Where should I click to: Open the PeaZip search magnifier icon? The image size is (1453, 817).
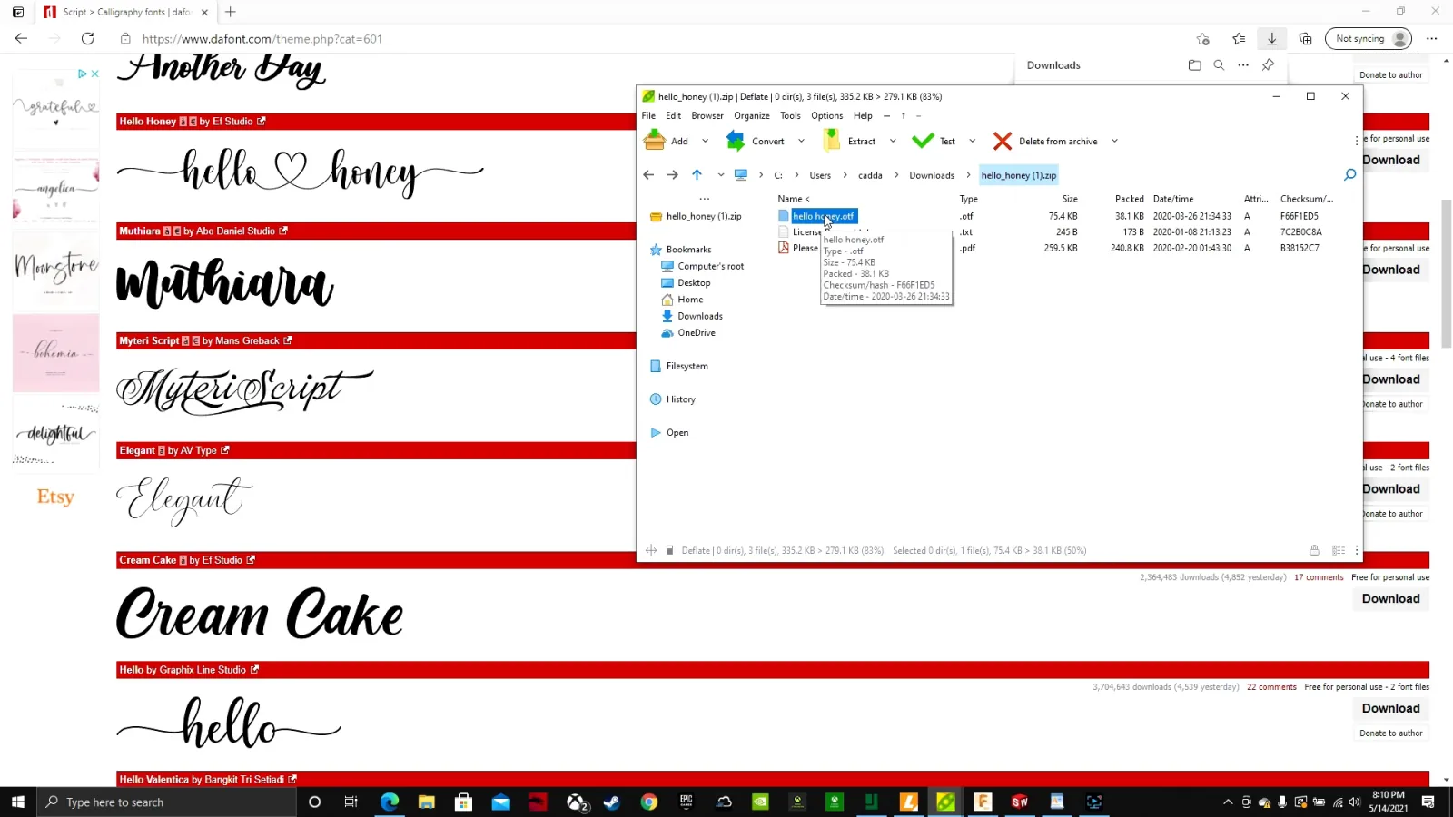click(x=1349, y=174)
